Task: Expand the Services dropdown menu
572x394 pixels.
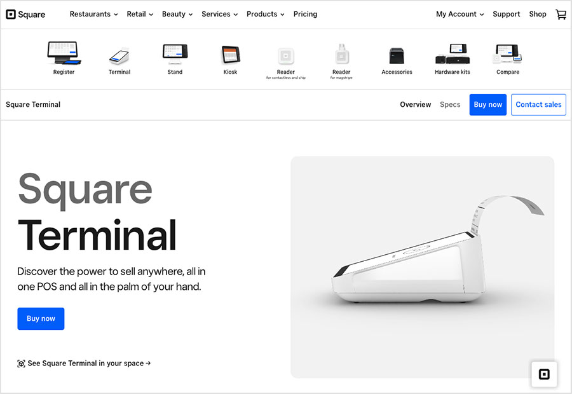Action: (220, 14)
